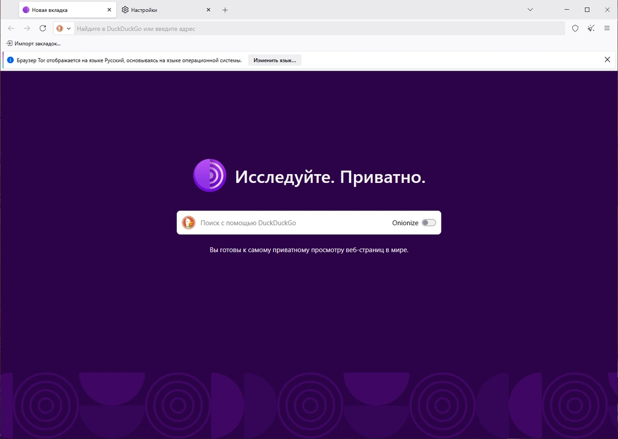Dismiss the language notification bar
Viewport: 618px width, 439px height.
pyautogui.click(x=607, y=60)
